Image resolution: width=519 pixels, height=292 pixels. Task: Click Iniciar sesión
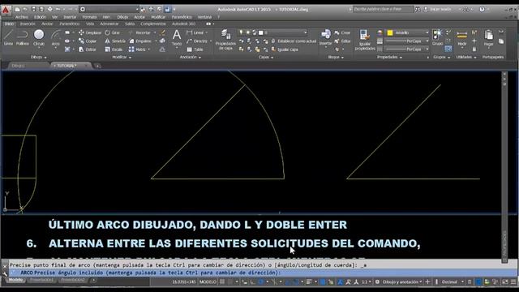tap(438, 9)
